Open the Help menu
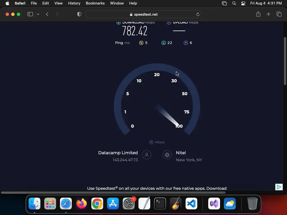The height and width of the screenshot is (215, 287). [133, 3]
